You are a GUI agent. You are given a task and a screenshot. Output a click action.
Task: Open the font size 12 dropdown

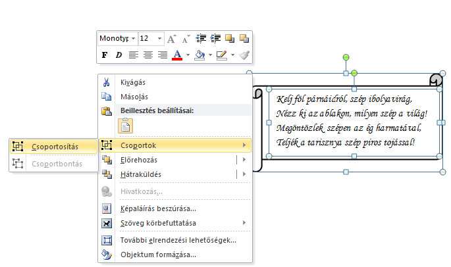(x=159, y=38)
